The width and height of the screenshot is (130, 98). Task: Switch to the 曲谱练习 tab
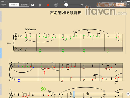pyautogui.click(x=14, y=5)
